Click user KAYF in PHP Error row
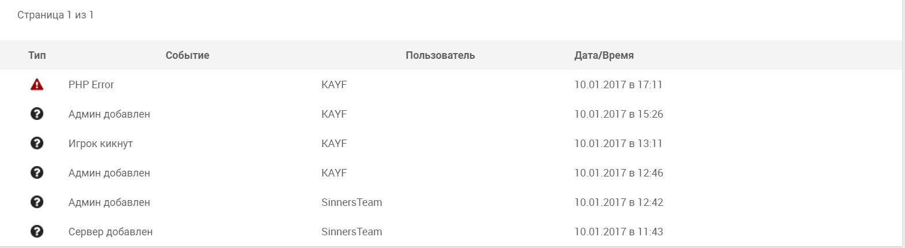 [334, 85]
